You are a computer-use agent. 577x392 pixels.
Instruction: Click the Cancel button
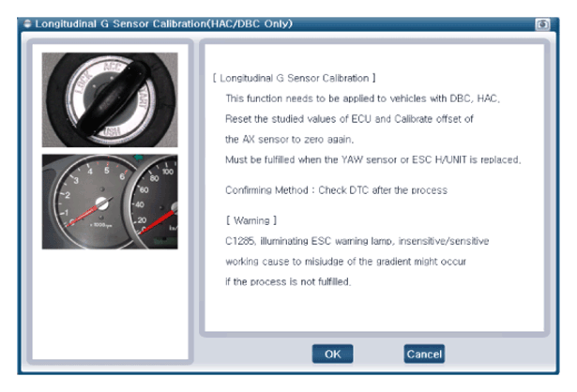tap(424, 354)
